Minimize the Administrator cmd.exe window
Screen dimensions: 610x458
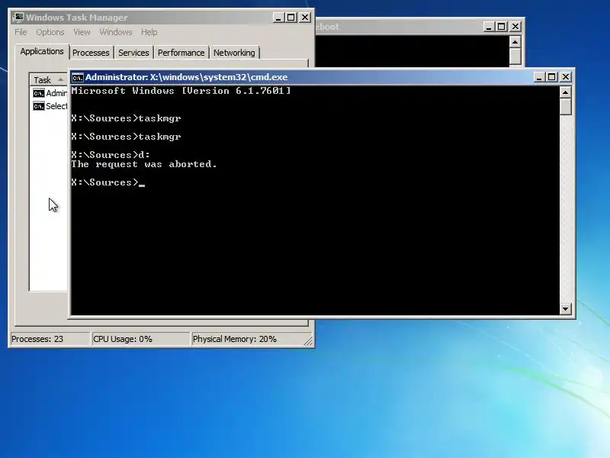tap(539, 77)
